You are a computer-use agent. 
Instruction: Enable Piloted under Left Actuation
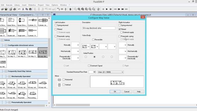pyautogui.click(x=56, y=29)
